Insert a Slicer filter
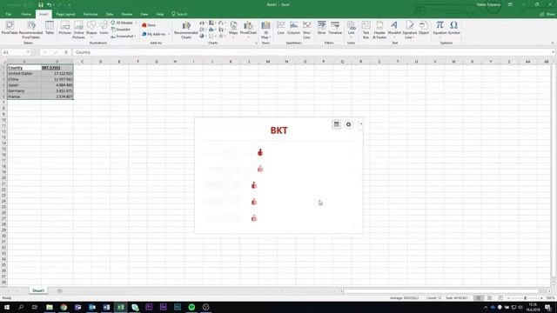This screenshot has height=313, width=557. 321,28
